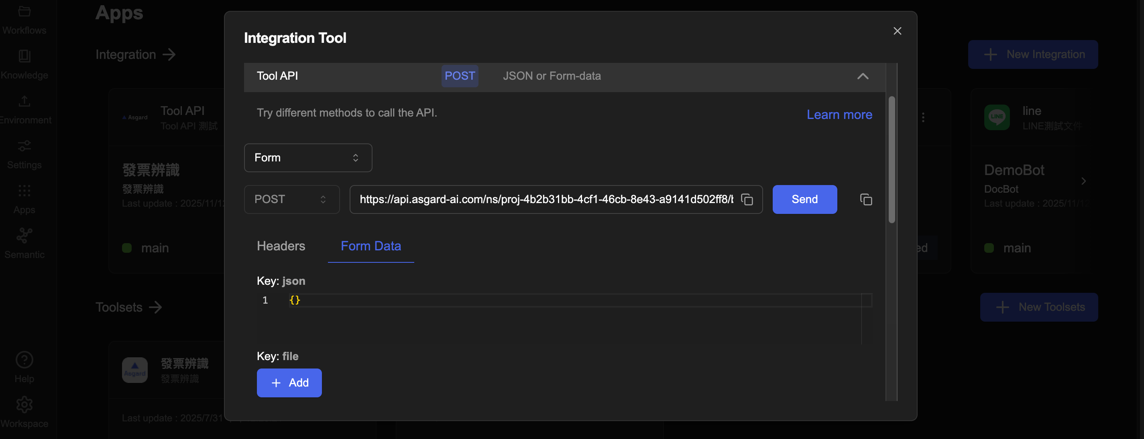The image size is (1144, 439).
Task: Select the Form Data tab
Action: [x=370, y=246]
